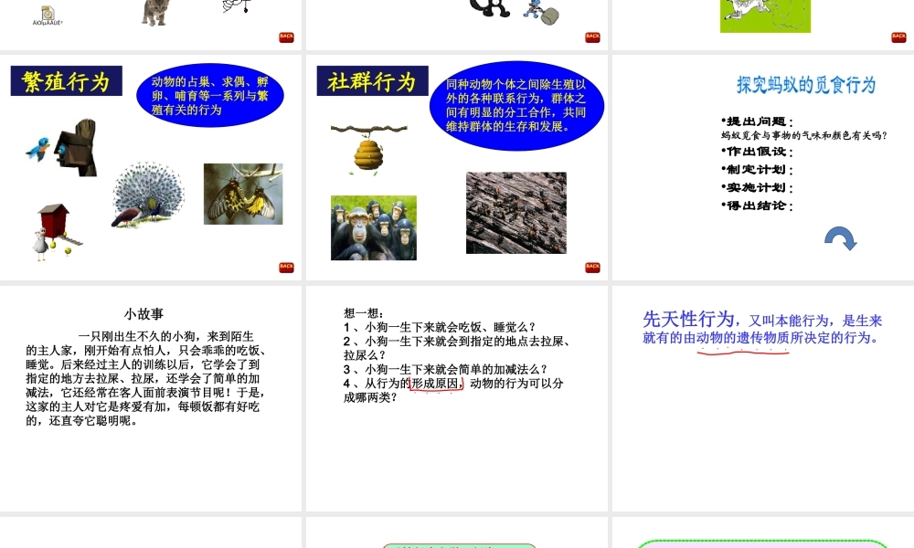This screenshot has width=914, height=548.
Task: Click the red-boxed words 形成原因
Action: point(437,384)
